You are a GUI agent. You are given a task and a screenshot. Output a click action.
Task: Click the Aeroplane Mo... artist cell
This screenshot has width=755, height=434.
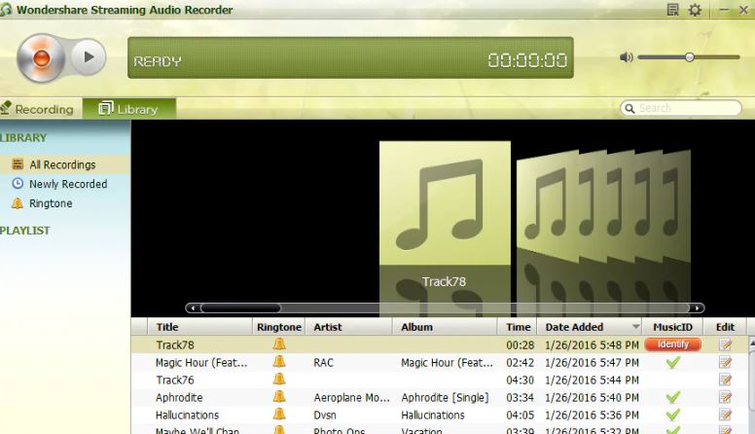(x=351, y=398)
